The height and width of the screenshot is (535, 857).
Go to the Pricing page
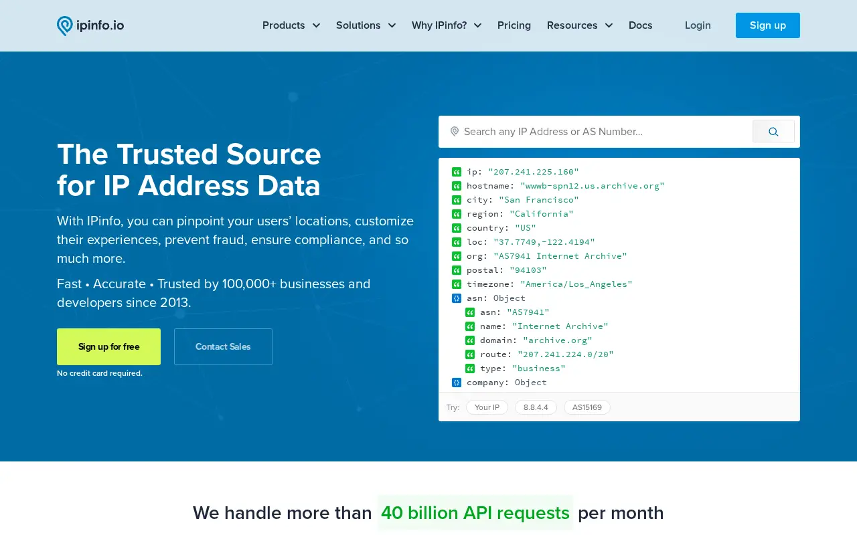pyautogui.click(x=514, y=25)
